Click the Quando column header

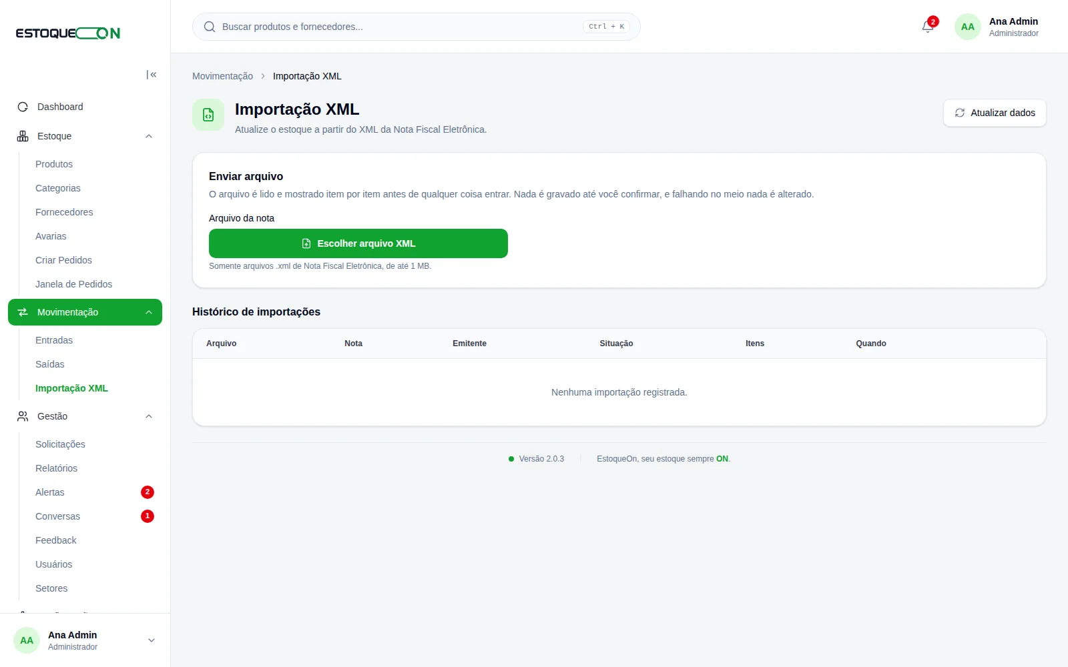pyautogui.click(x=871, y=344)
